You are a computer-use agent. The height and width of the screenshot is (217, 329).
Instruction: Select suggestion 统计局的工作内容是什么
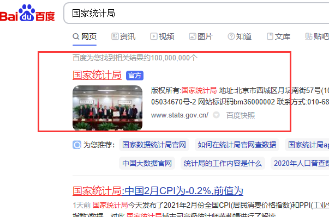pyautogui.click(x=223, y=163)
